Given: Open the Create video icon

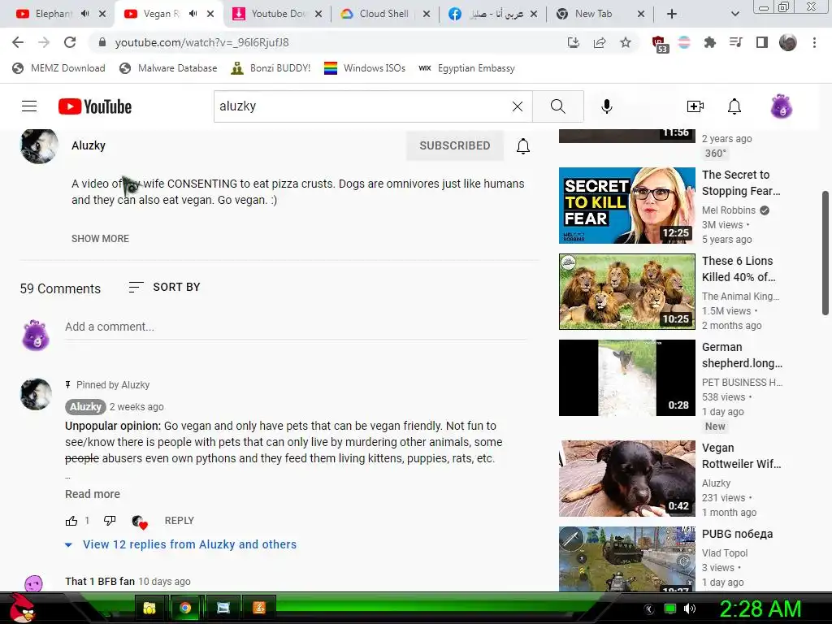Looking at the screenshot, I should [695, 106].
